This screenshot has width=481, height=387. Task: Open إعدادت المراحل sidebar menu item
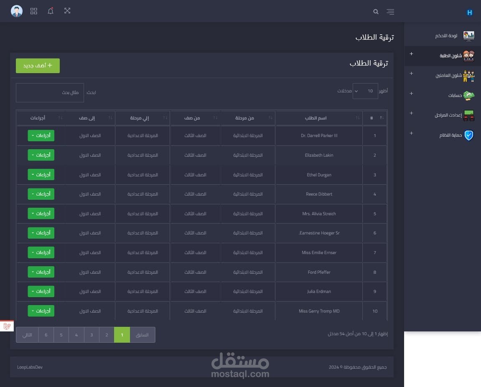click(x=443, y=115)
